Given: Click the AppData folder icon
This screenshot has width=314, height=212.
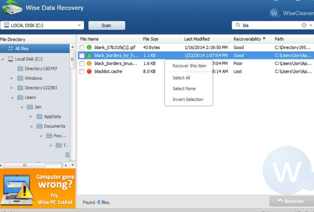Looking at the screenshot, I should pyautogui.click(x=40, y=117).
